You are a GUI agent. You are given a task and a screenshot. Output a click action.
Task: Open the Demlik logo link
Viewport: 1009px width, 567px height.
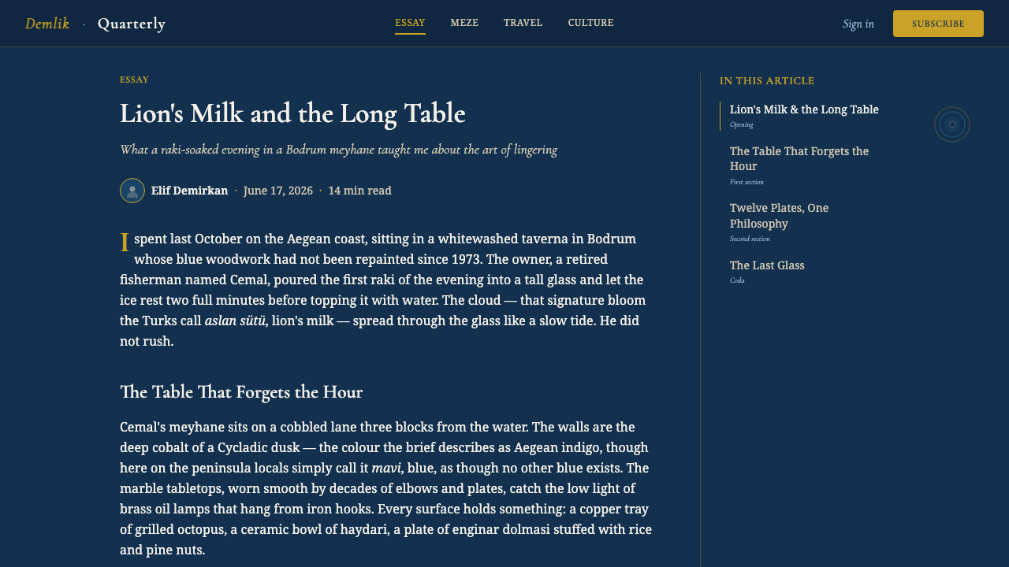click(x=47, y=24)
